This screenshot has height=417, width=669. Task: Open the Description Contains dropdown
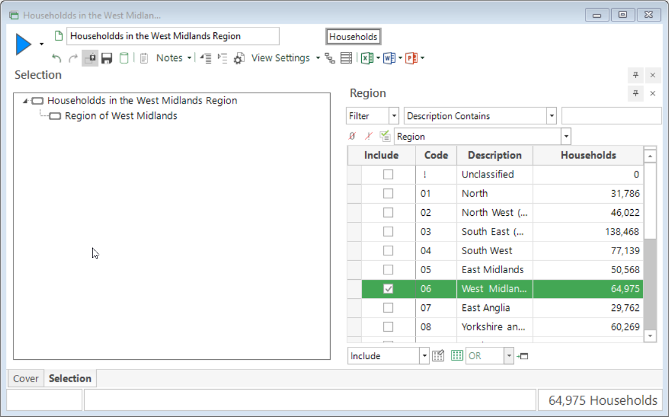pos(551,116)
